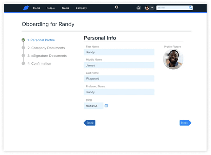Image resolution: width=211 pixels, height=155 pixels.
Task: Expand the user account dropdown arrow
Action: pyautogui.click(x=152, y=8)
